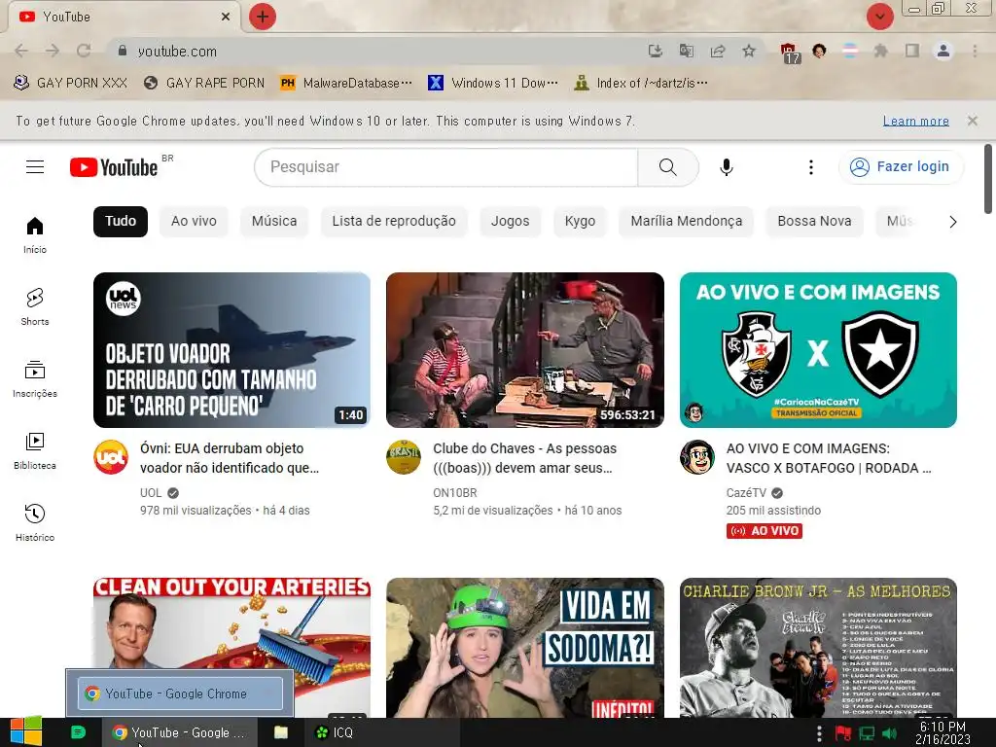This screenshot has width=996, height=747.
Task: Open Histórico in the sidebar
Action: pos(35,522)
